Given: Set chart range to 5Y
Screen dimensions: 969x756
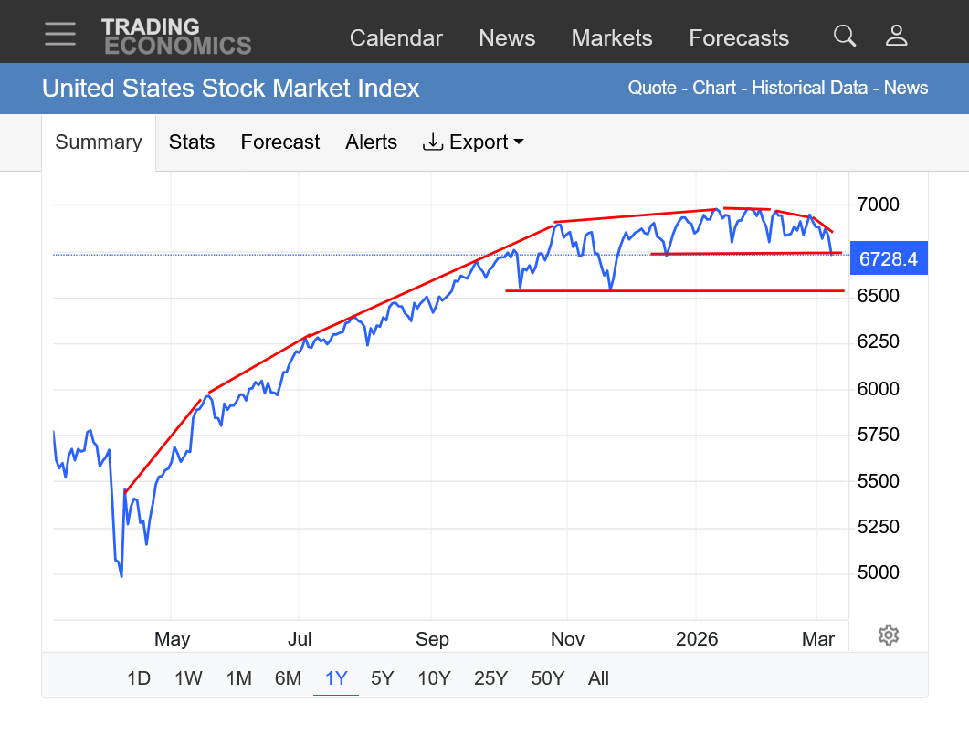Looking at the screenshot, I should click(x=382, y=678).
